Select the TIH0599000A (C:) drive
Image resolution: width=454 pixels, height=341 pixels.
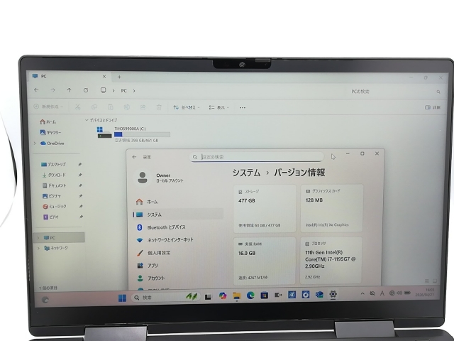click(133, 134)
